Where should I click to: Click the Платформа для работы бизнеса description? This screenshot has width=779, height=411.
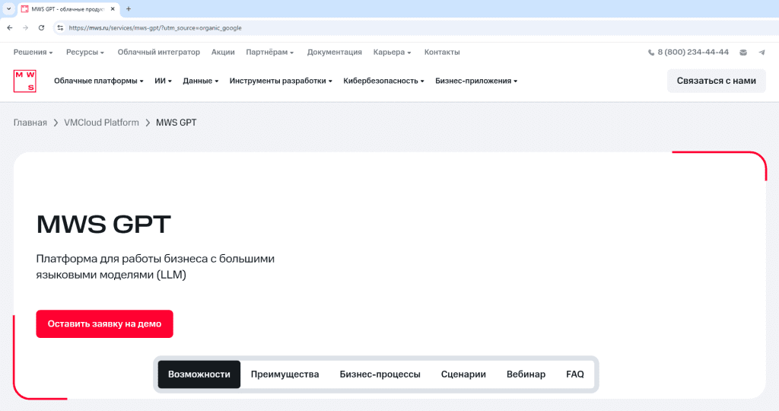(155, 267)
